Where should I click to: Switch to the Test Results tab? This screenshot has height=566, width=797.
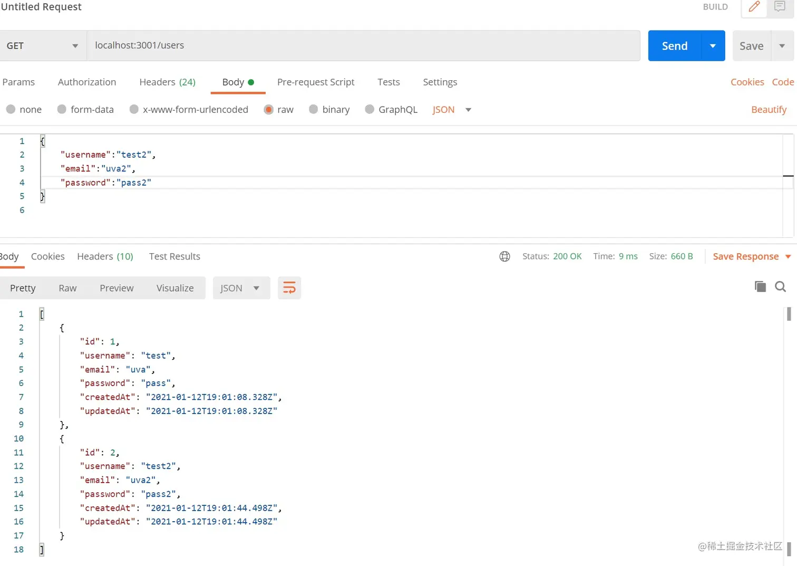[174, 256]
